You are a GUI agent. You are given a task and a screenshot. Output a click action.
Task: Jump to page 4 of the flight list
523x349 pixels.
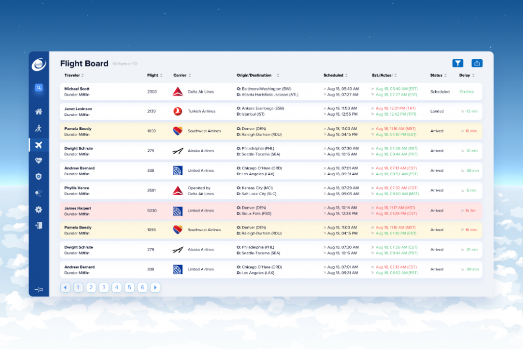point(117,287)
